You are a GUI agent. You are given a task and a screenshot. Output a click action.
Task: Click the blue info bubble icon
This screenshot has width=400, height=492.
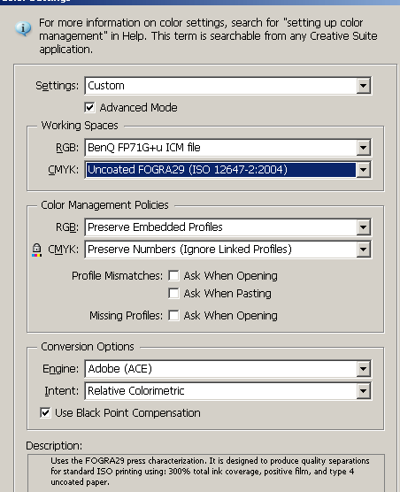[x=23, y=29]
